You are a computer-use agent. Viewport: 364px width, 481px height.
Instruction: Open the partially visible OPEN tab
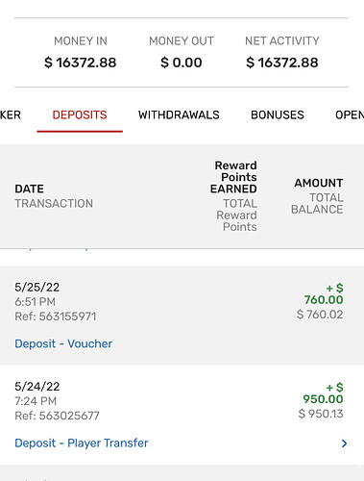point(350,115)
